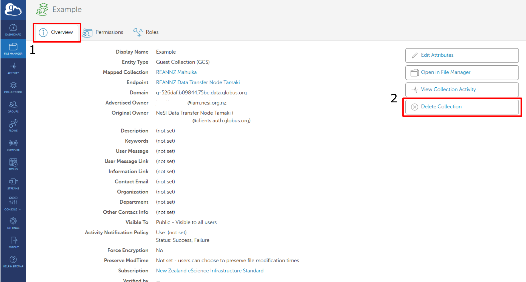This screenshot has width=526, height=282.
Task: Click the Guest Collection (GCS) value
Action: point(183,62)
